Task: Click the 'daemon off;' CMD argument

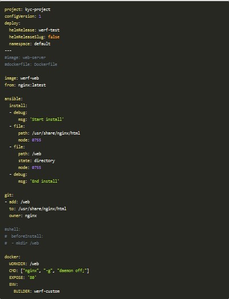Action: point(72,270)
